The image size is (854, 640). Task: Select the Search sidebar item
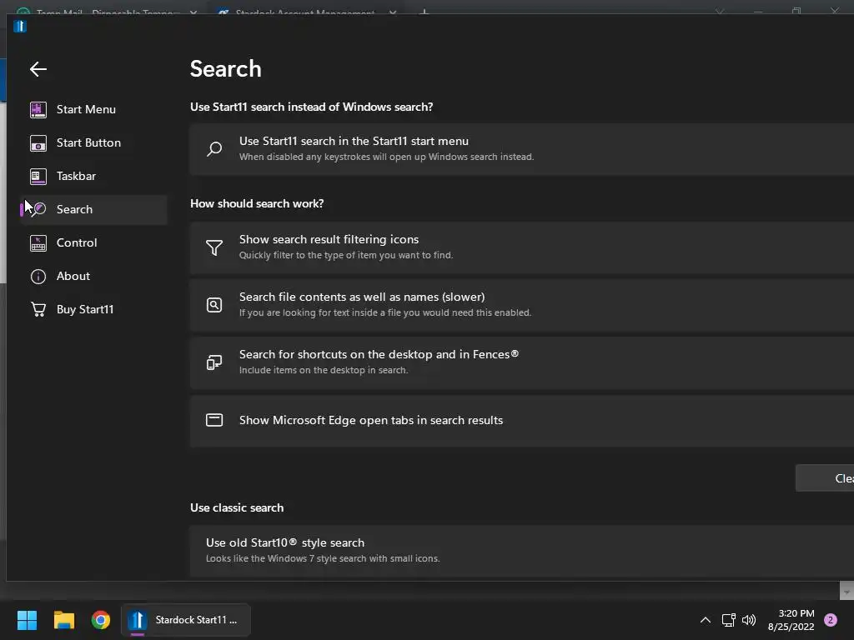click(x=93, y=209)
